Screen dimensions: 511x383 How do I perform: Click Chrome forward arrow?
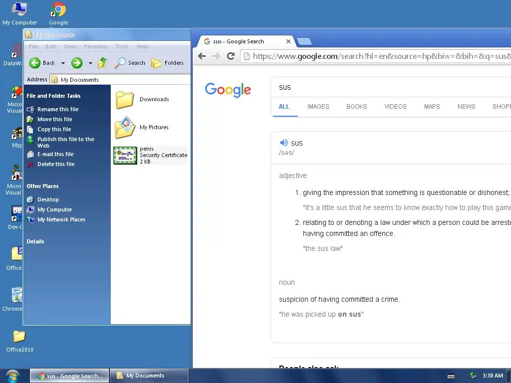click(x=216, y=56)
